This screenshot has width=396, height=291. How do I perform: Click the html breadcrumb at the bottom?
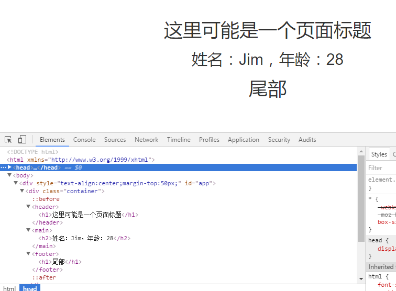coord(9,288)
